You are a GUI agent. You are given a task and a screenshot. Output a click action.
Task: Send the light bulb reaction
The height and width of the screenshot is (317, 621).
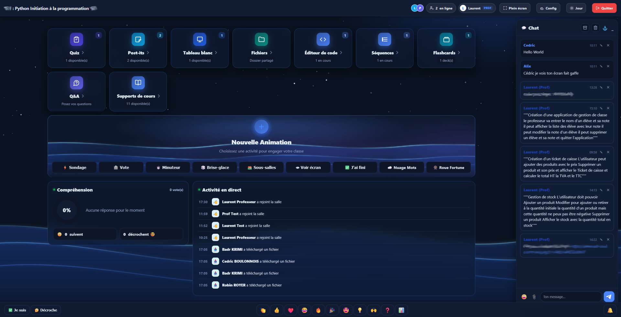[x=360, y=310]
